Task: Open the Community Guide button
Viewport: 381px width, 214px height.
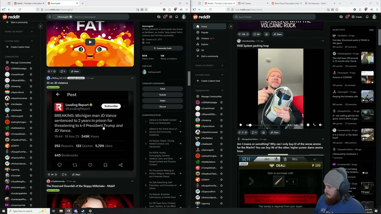Action: click(x=163, y=48)
